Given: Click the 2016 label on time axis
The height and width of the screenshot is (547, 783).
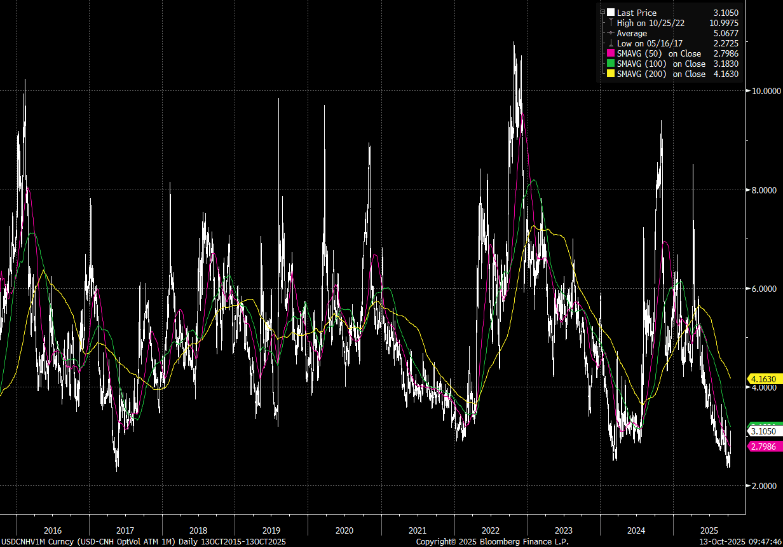Looking at the screenshot, I should click(52, 530).
